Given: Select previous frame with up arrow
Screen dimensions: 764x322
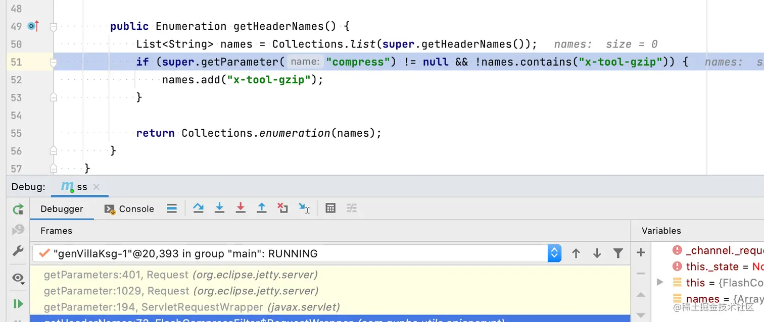Looking at the screenshot, I should [576, 253].
